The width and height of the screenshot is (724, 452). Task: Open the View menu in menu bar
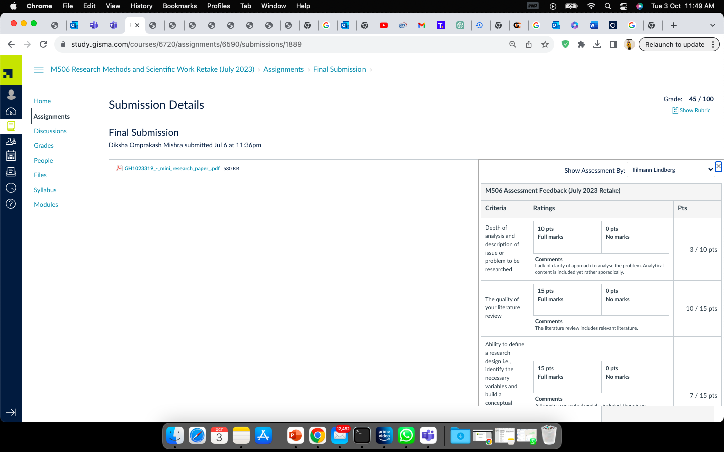tap(113, 6)
